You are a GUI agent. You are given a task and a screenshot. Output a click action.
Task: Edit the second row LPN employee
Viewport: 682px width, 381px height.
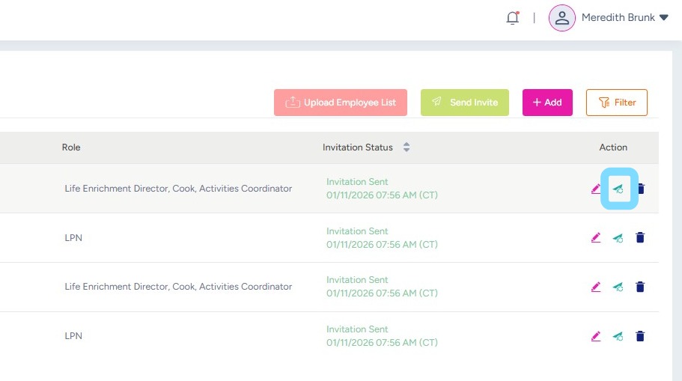596,238
